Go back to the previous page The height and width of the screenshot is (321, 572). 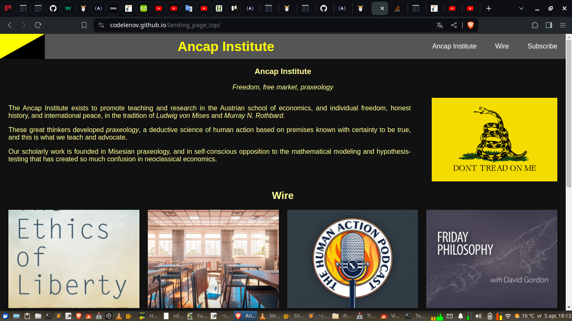[9, 25]
